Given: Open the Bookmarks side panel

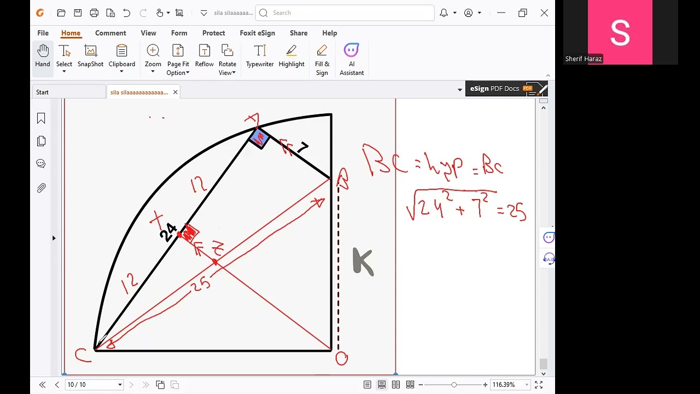Looking at the screenshot, I should click(x=41, y=119).
